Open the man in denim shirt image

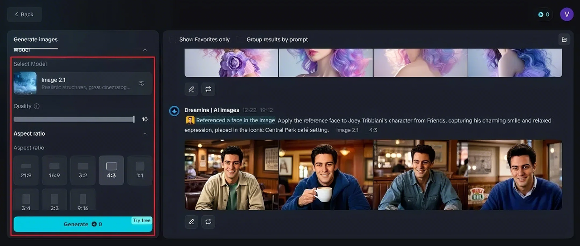tap(420, 175)
